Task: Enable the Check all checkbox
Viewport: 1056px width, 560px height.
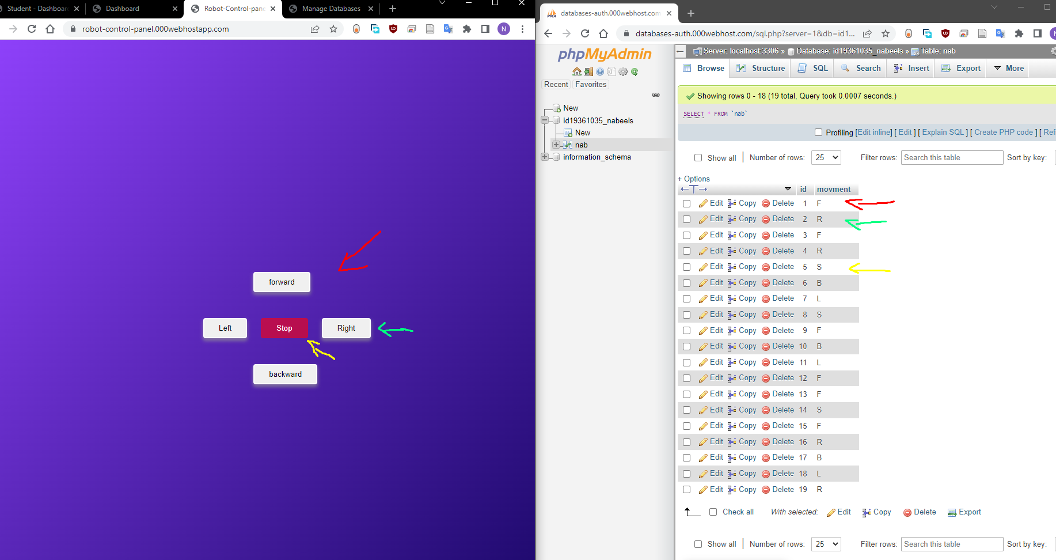Action: click(713, 512)
